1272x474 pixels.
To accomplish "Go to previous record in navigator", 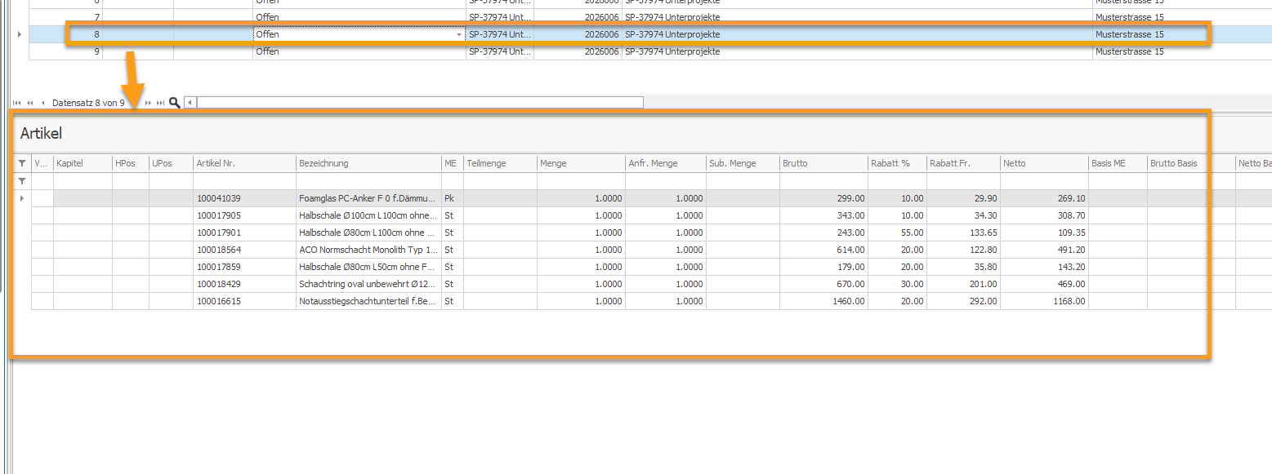I will click(x=42, y=103).
